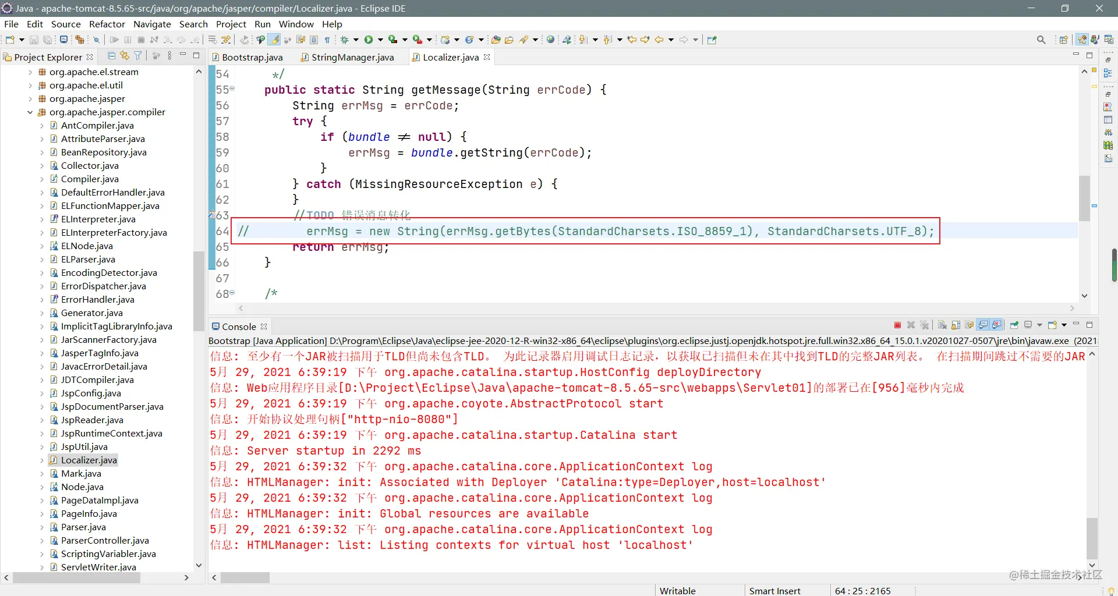Click the Back navigation arrow icon
Viewport: 1118px width, 596px height.
point(659,40)
